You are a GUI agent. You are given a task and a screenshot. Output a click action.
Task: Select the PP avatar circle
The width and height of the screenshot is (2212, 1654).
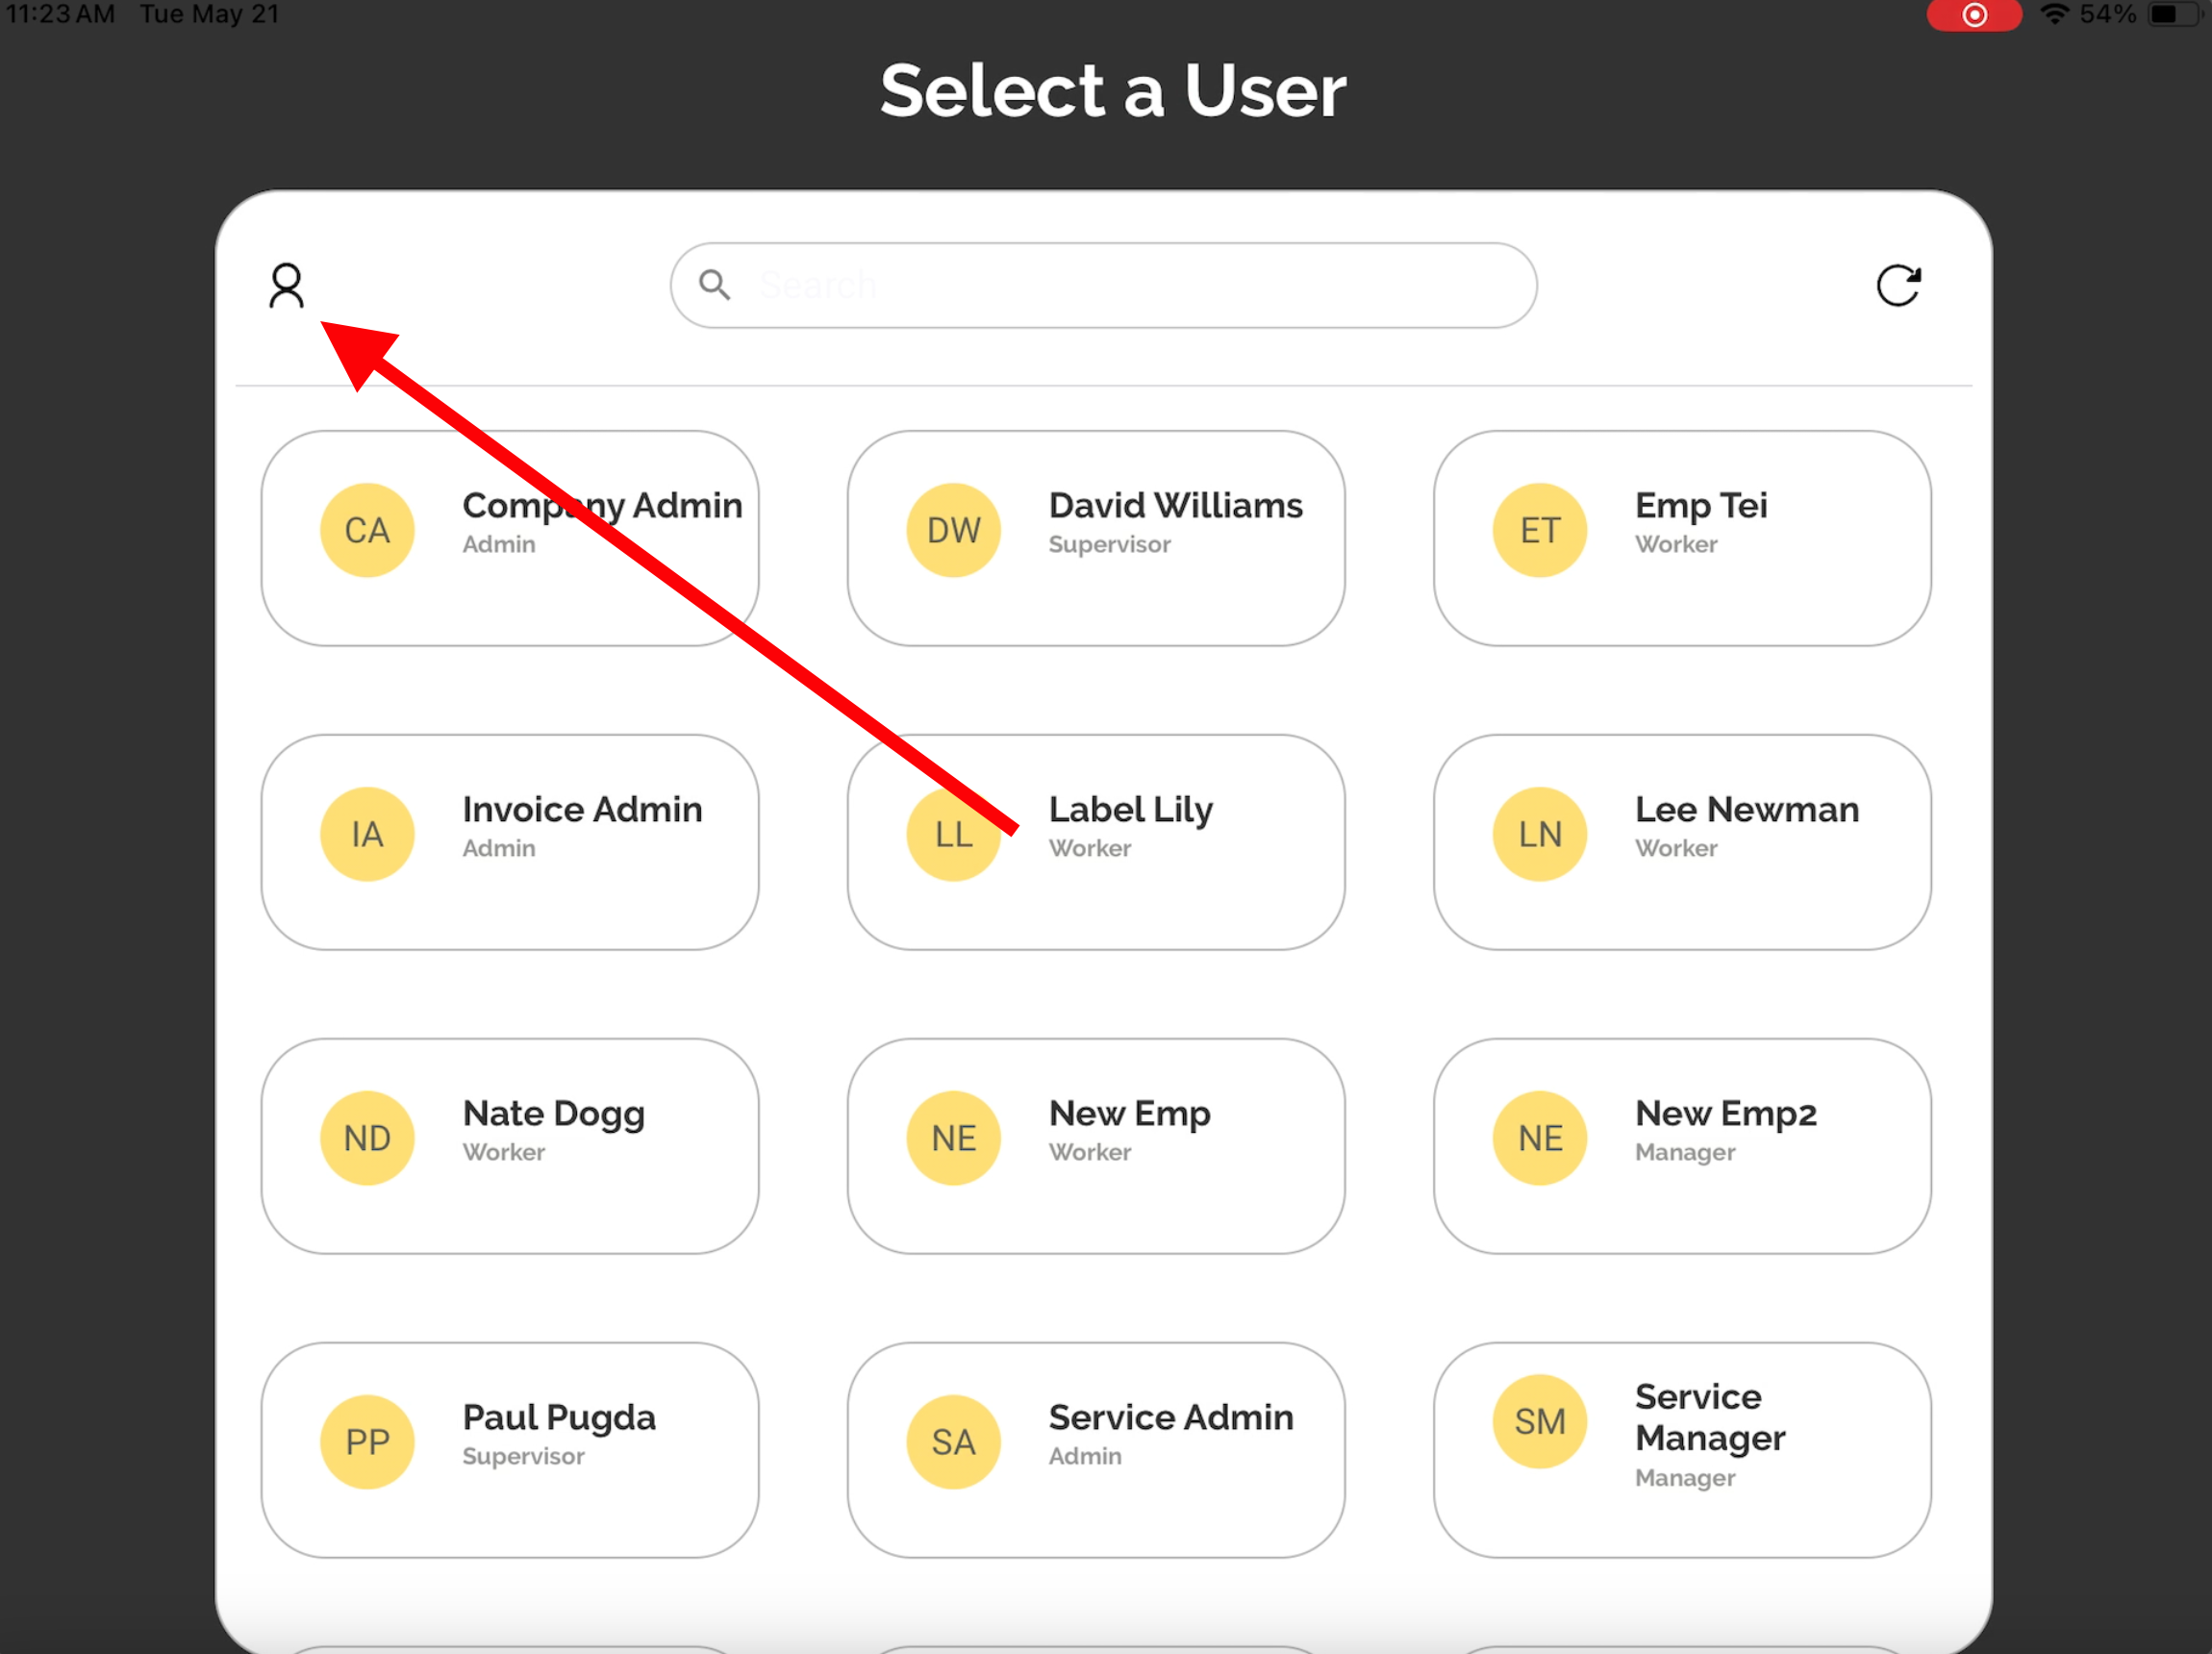click(367, 1442)
